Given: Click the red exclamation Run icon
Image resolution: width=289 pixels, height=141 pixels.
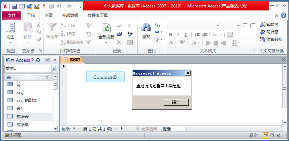Looking at the screenshot, I should point(44,6).
